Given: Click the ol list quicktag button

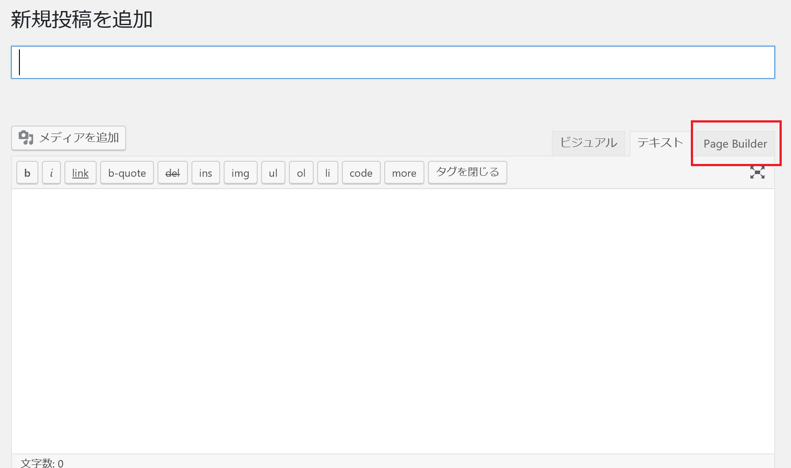Looking at the screenshot, I should tap(301, 173).
